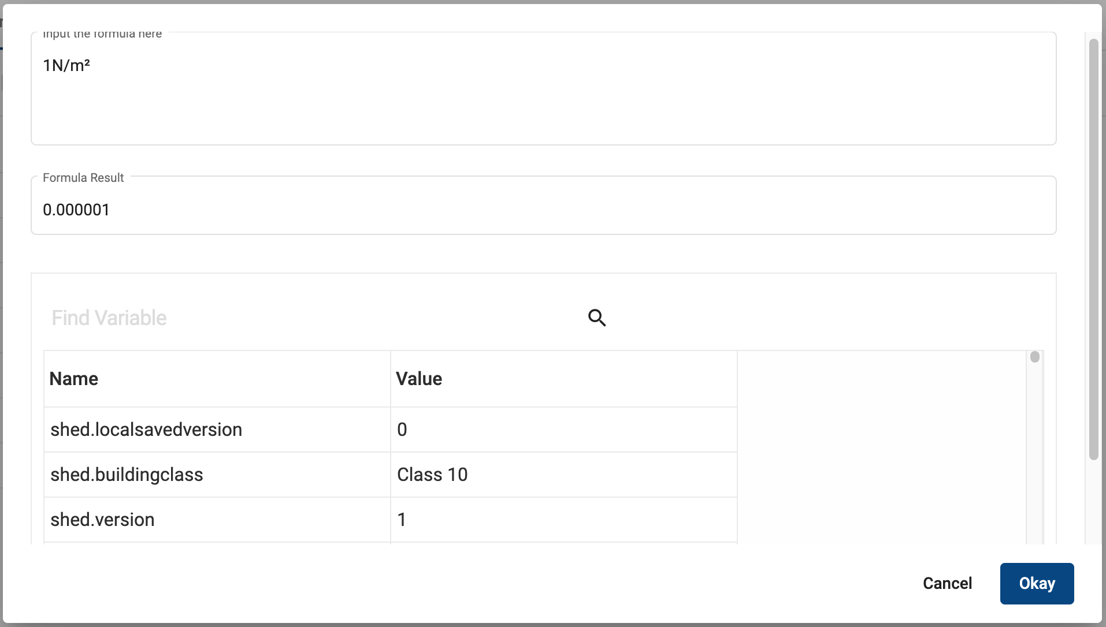Click the dialog's main vertical scrollbar

(x=1093, y=248)
